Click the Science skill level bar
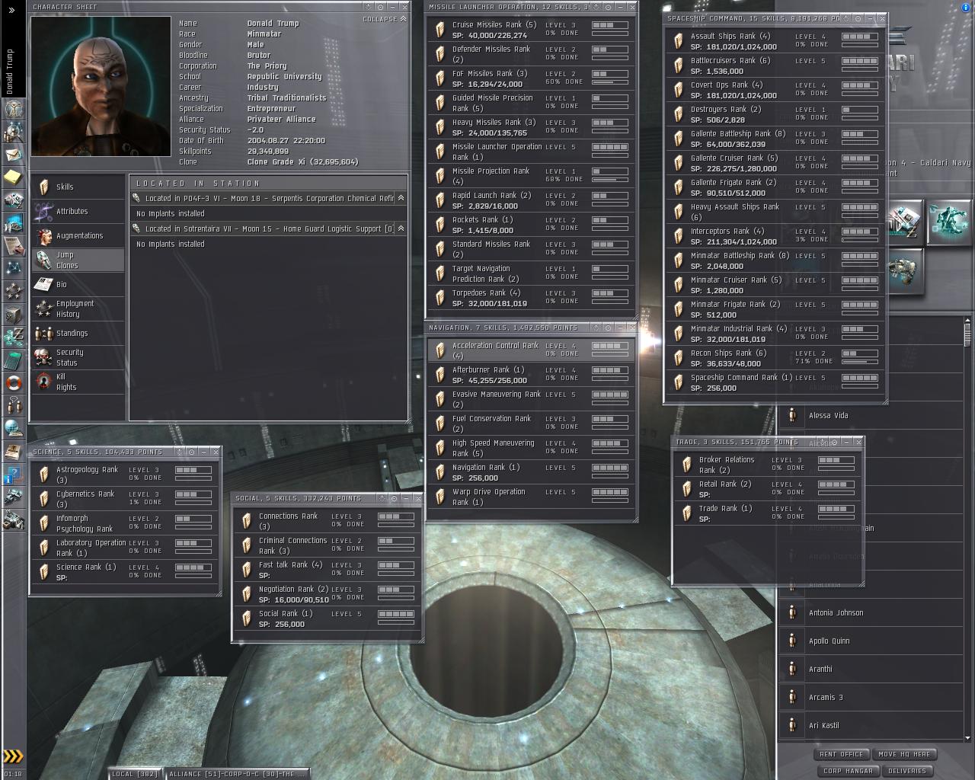Image resolution: width=975 pixels, height=780 pixels. pyautogui.click(x=193, y=567)
